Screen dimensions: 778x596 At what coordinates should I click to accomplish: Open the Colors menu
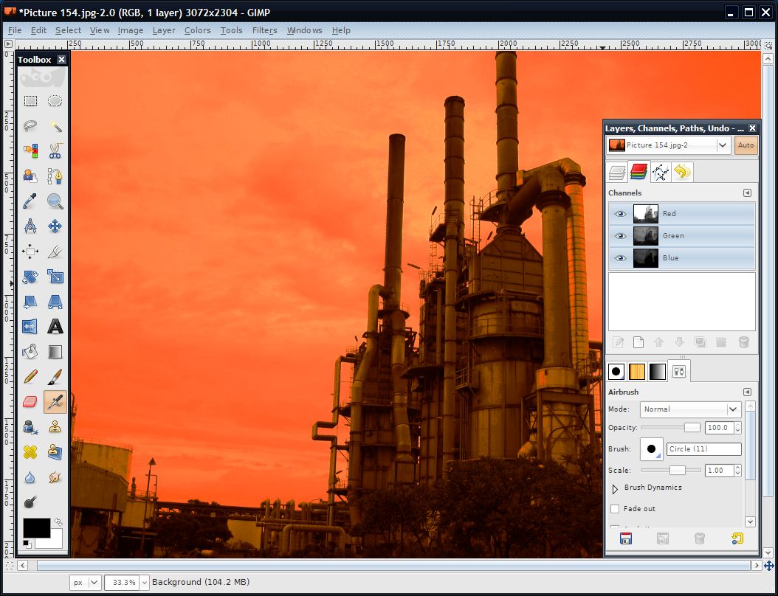[197, 30]
